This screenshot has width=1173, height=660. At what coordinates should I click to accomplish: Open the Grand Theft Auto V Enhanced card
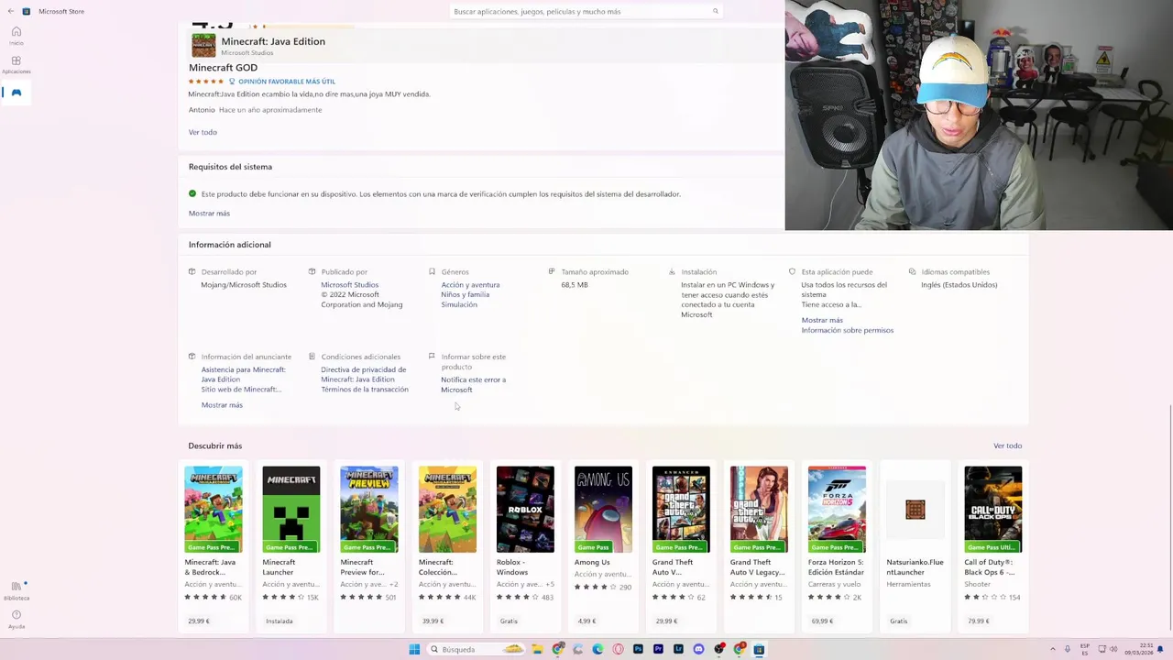681,547
